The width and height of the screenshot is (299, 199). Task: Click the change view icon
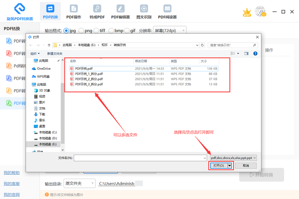(233, 53)
